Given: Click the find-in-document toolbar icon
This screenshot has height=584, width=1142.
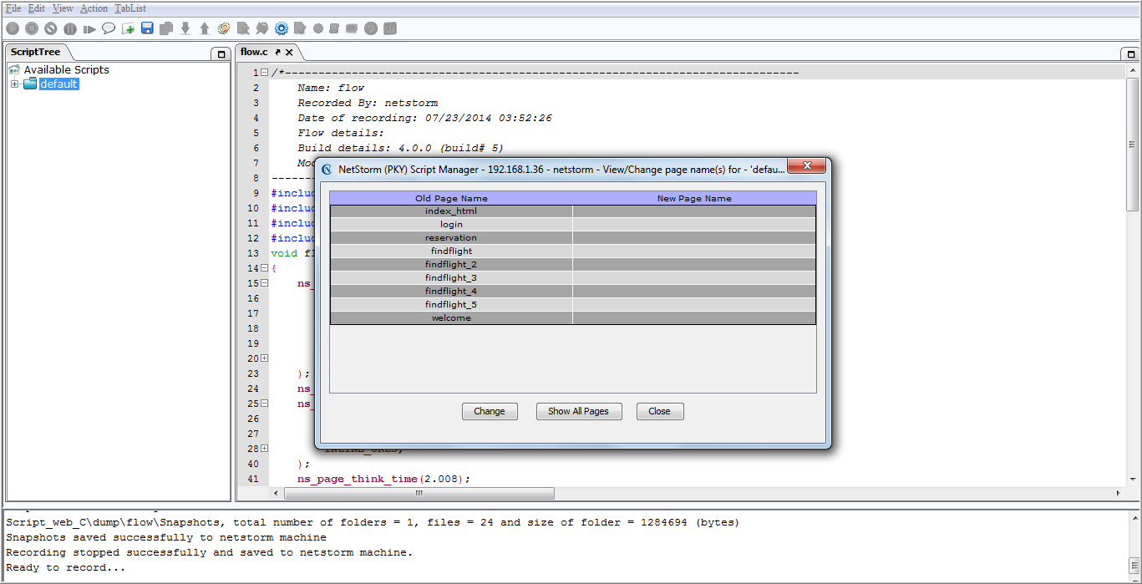Looking at the screenshot, I should pos(243,28).
